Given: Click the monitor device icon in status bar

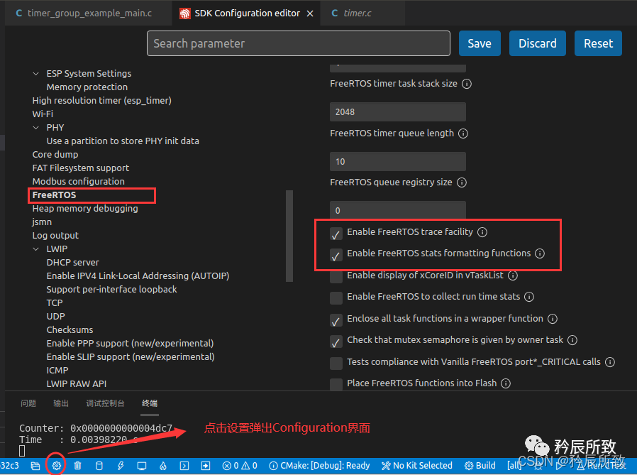Looking at the screenshot, I should [x=142, y=466].
